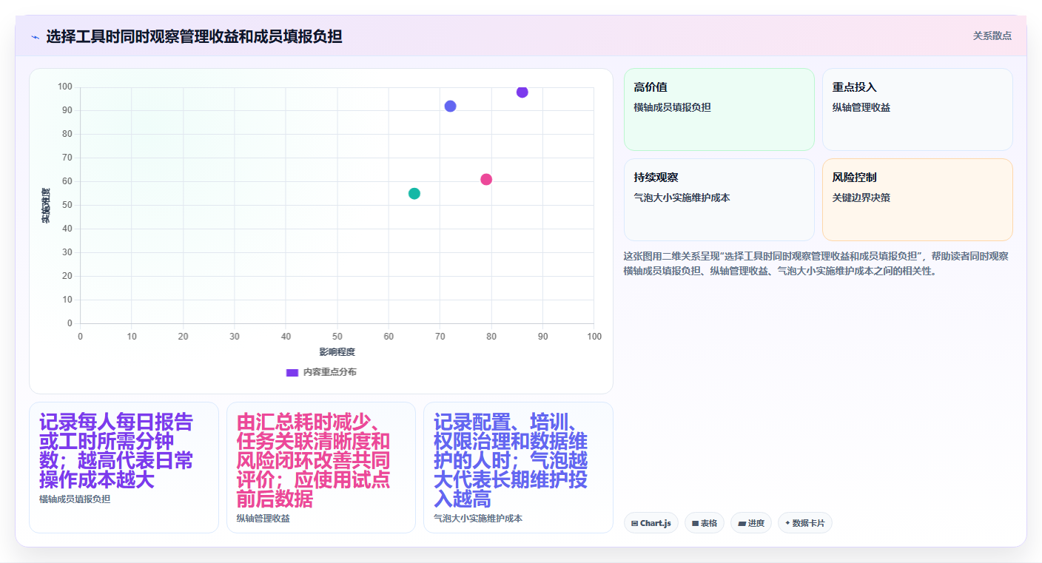Click 纵轴管理收益 in the 重点投入 card
This screenshot has width=1042, height=563.
(x=861, y=107)
